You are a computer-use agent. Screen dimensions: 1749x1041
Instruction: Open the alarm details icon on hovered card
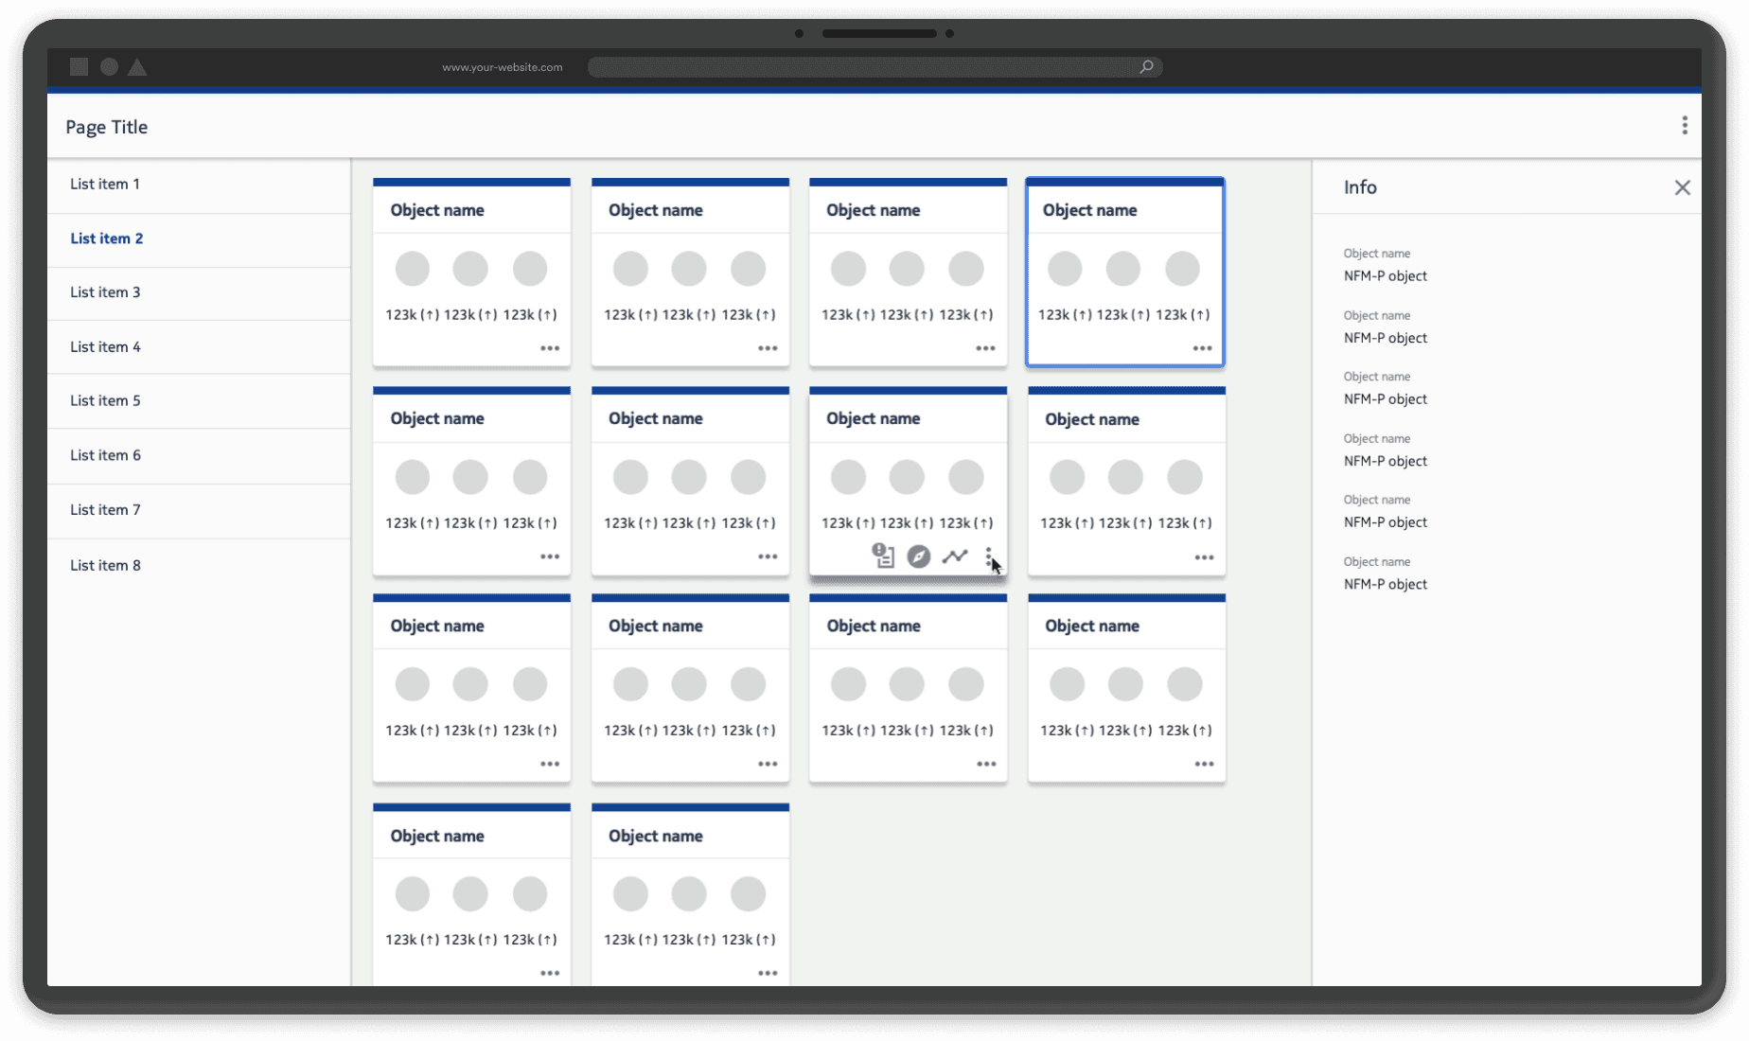click(881, 556)
